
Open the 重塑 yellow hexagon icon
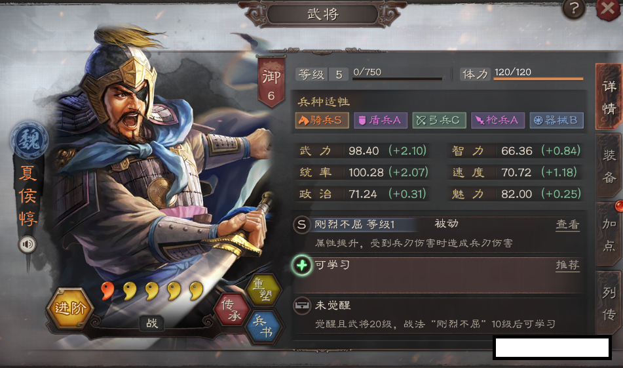263,289
